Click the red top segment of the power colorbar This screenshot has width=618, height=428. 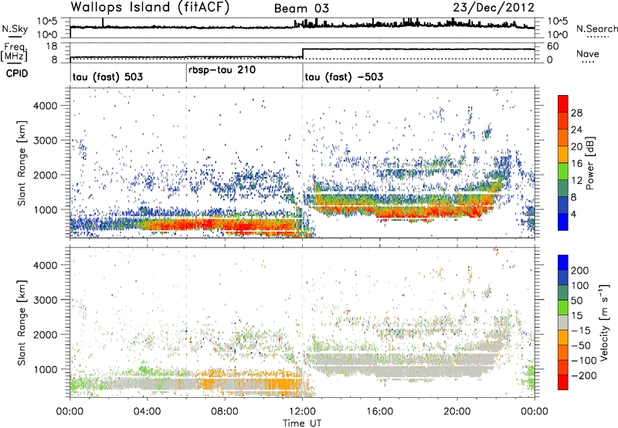click(x=563, y=104)
